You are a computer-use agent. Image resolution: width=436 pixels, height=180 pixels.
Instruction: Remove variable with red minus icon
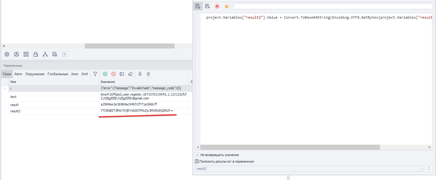113,74
